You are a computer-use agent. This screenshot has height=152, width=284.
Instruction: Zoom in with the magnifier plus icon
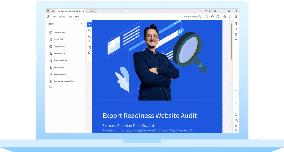click(236, 126)
